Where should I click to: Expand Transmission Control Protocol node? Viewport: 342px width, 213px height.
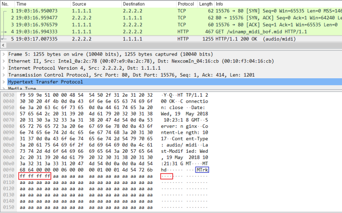pos(3,75)
